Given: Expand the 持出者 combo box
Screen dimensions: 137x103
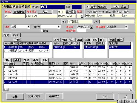Looking at the screenshot, I should pyautogui.click(x=59, y=27).
